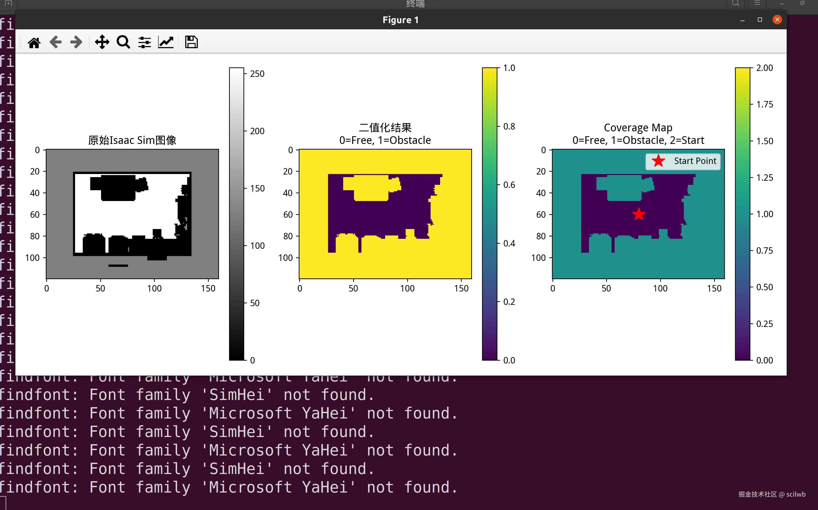Click the new terminal tab icon
Screen dimensions: 818x510
point(8,3)
